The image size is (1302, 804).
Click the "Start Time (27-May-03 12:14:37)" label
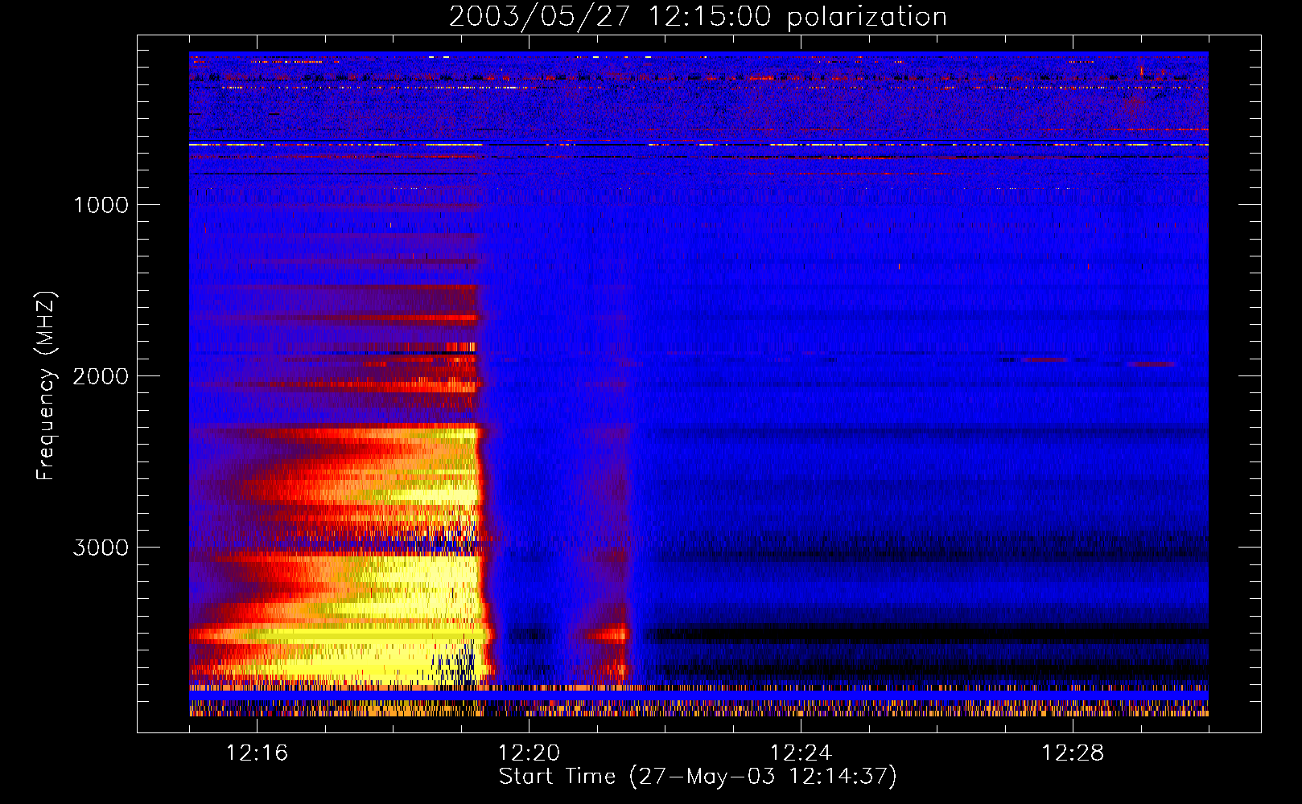pos(698,777)
